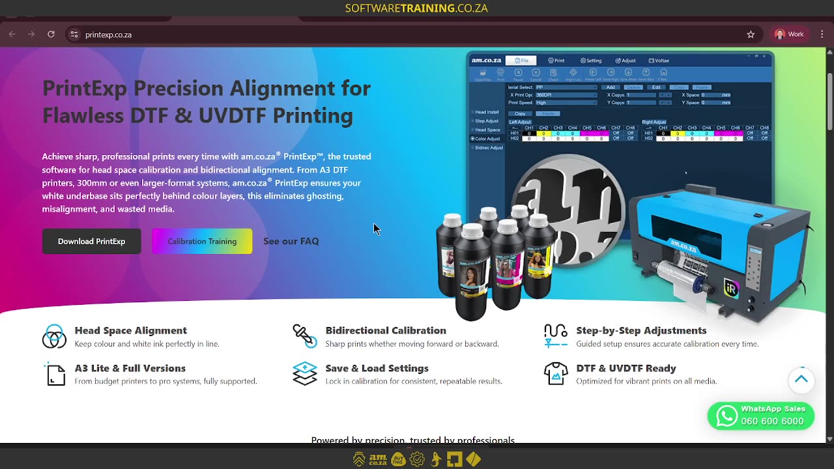Expand the Material Select PP dropdown
The image size is (834, 469).
click(566, 87)
